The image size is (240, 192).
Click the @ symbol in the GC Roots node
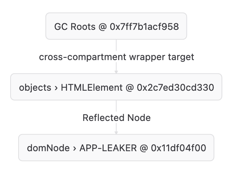[102, 27]
